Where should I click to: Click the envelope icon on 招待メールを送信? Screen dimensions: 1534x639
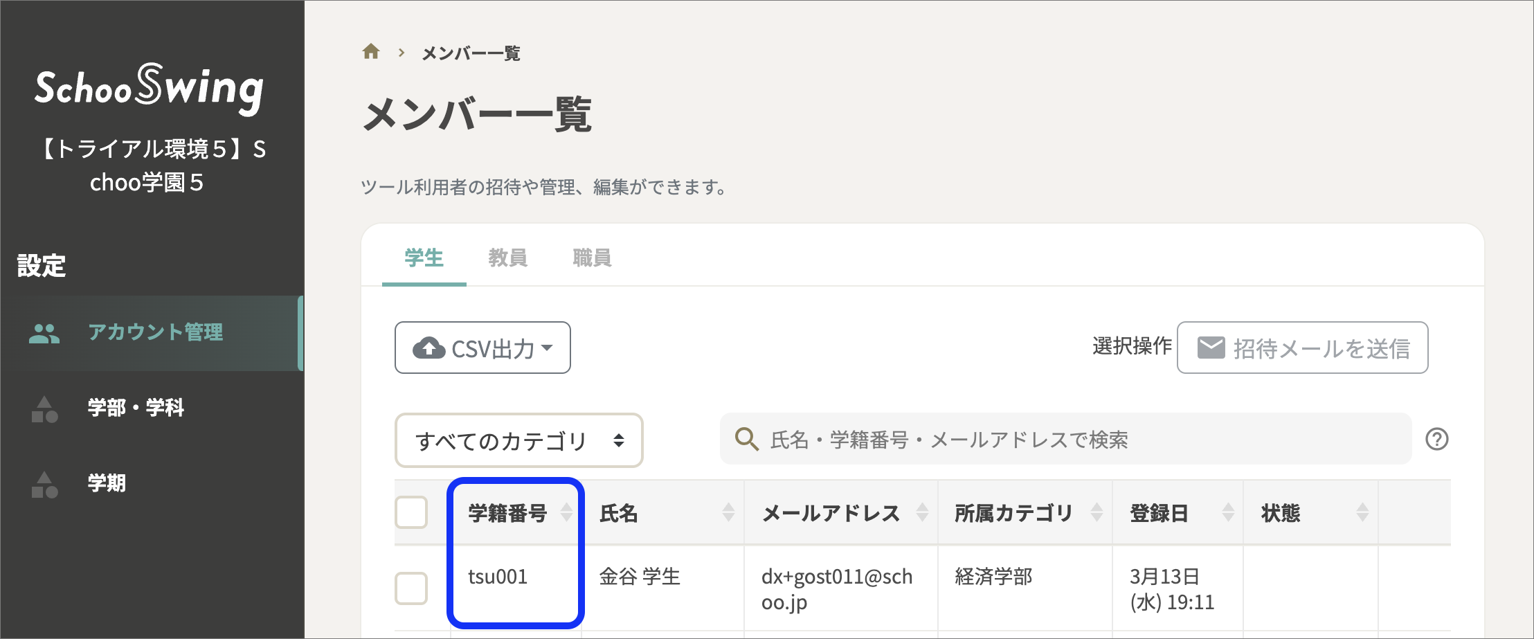coord(1211,348)
